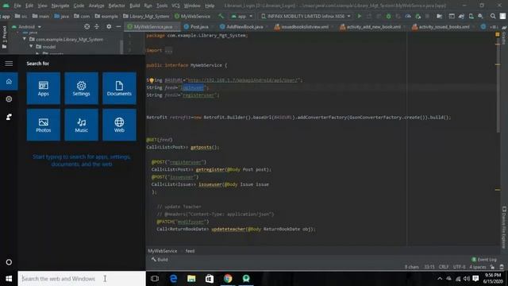
Task: Open the Documents search category tile
Action: [x=119, y=88]
